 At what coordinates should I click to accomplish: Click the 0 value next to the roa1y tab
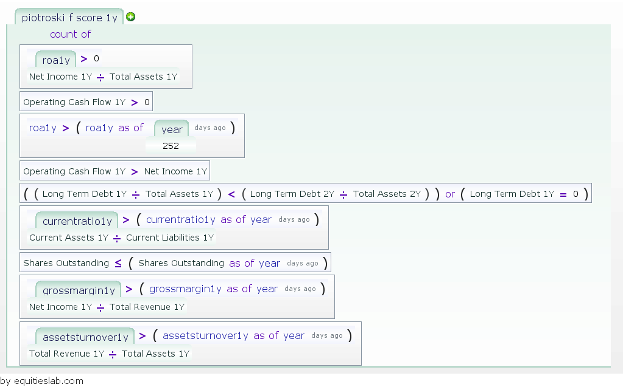click(97, 59)
